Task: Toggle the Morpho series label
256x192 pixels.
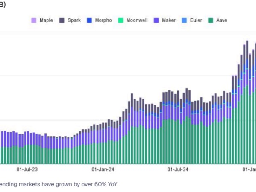Action: tap(103, 20)
